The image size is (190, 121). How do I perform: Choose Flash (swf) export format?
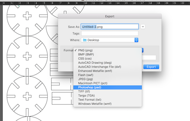pyautogui.click(x=108, y=75)
